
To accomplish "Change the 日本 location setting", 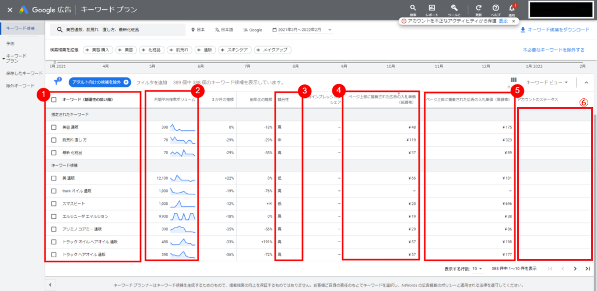I will tap(198, 30).
